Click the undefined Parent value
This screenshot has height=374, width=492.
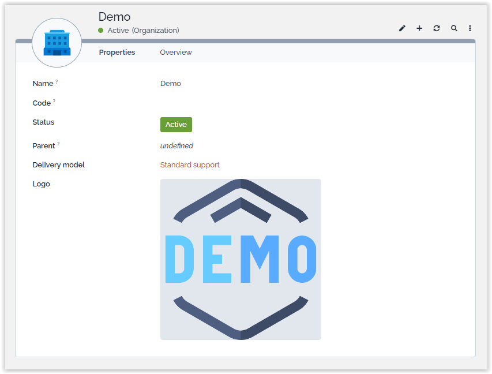(176, 146)
